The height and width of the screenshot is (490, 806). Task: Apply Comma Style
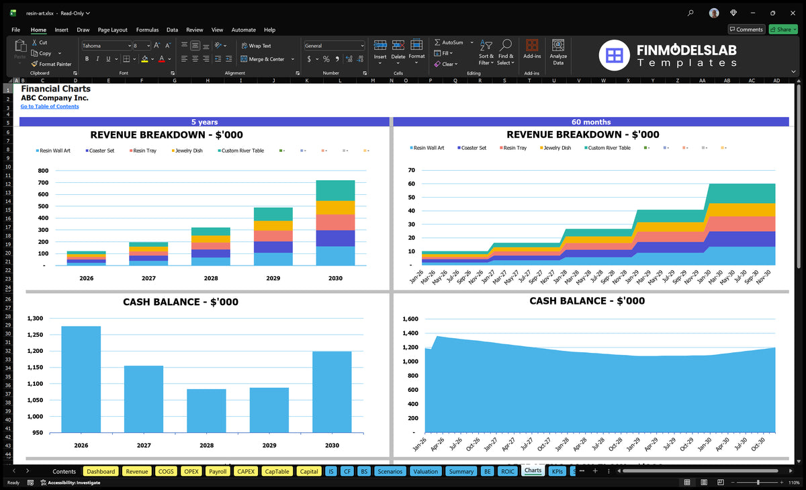pyautogui.click(x=337, y=59)
